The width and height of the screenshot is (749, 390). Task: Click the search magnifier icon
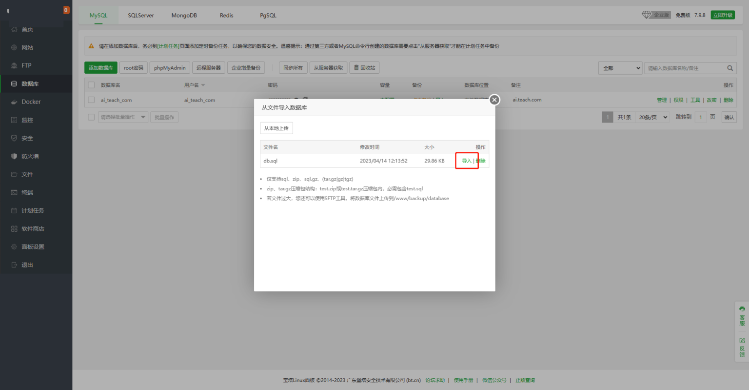point(729,68)
